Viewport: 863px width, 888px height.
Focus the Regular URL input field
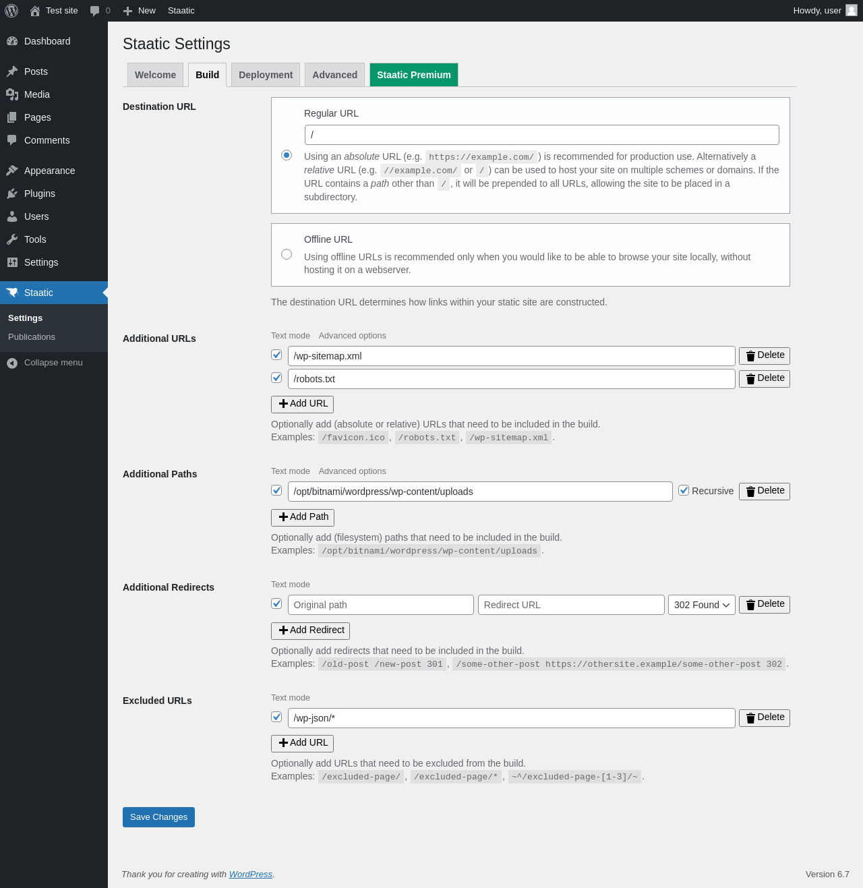pyautogui.click(x=542, y=135)
